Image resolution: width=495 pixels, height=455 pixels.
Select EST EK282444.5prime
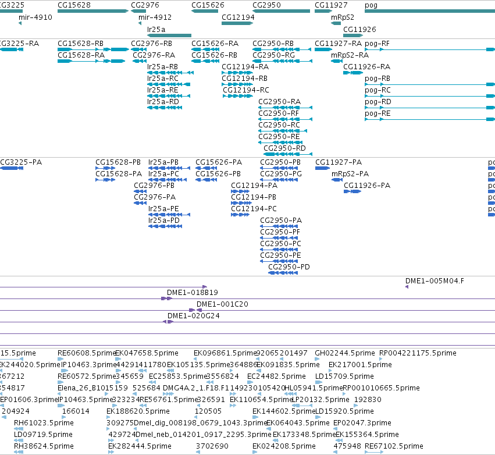point(140,446)
